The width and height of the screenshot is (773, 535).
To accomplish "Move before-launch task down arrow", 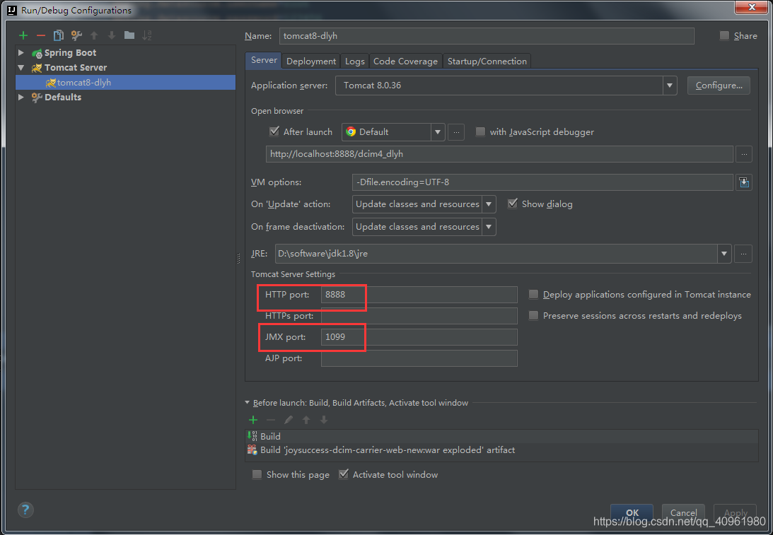I will 324,420.
